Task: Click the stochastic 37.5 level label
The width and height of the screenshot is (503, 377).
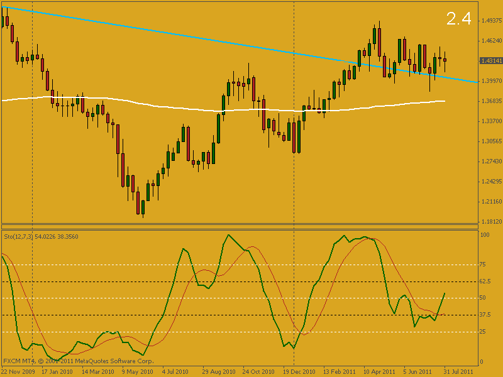Action: click(486, 315)
